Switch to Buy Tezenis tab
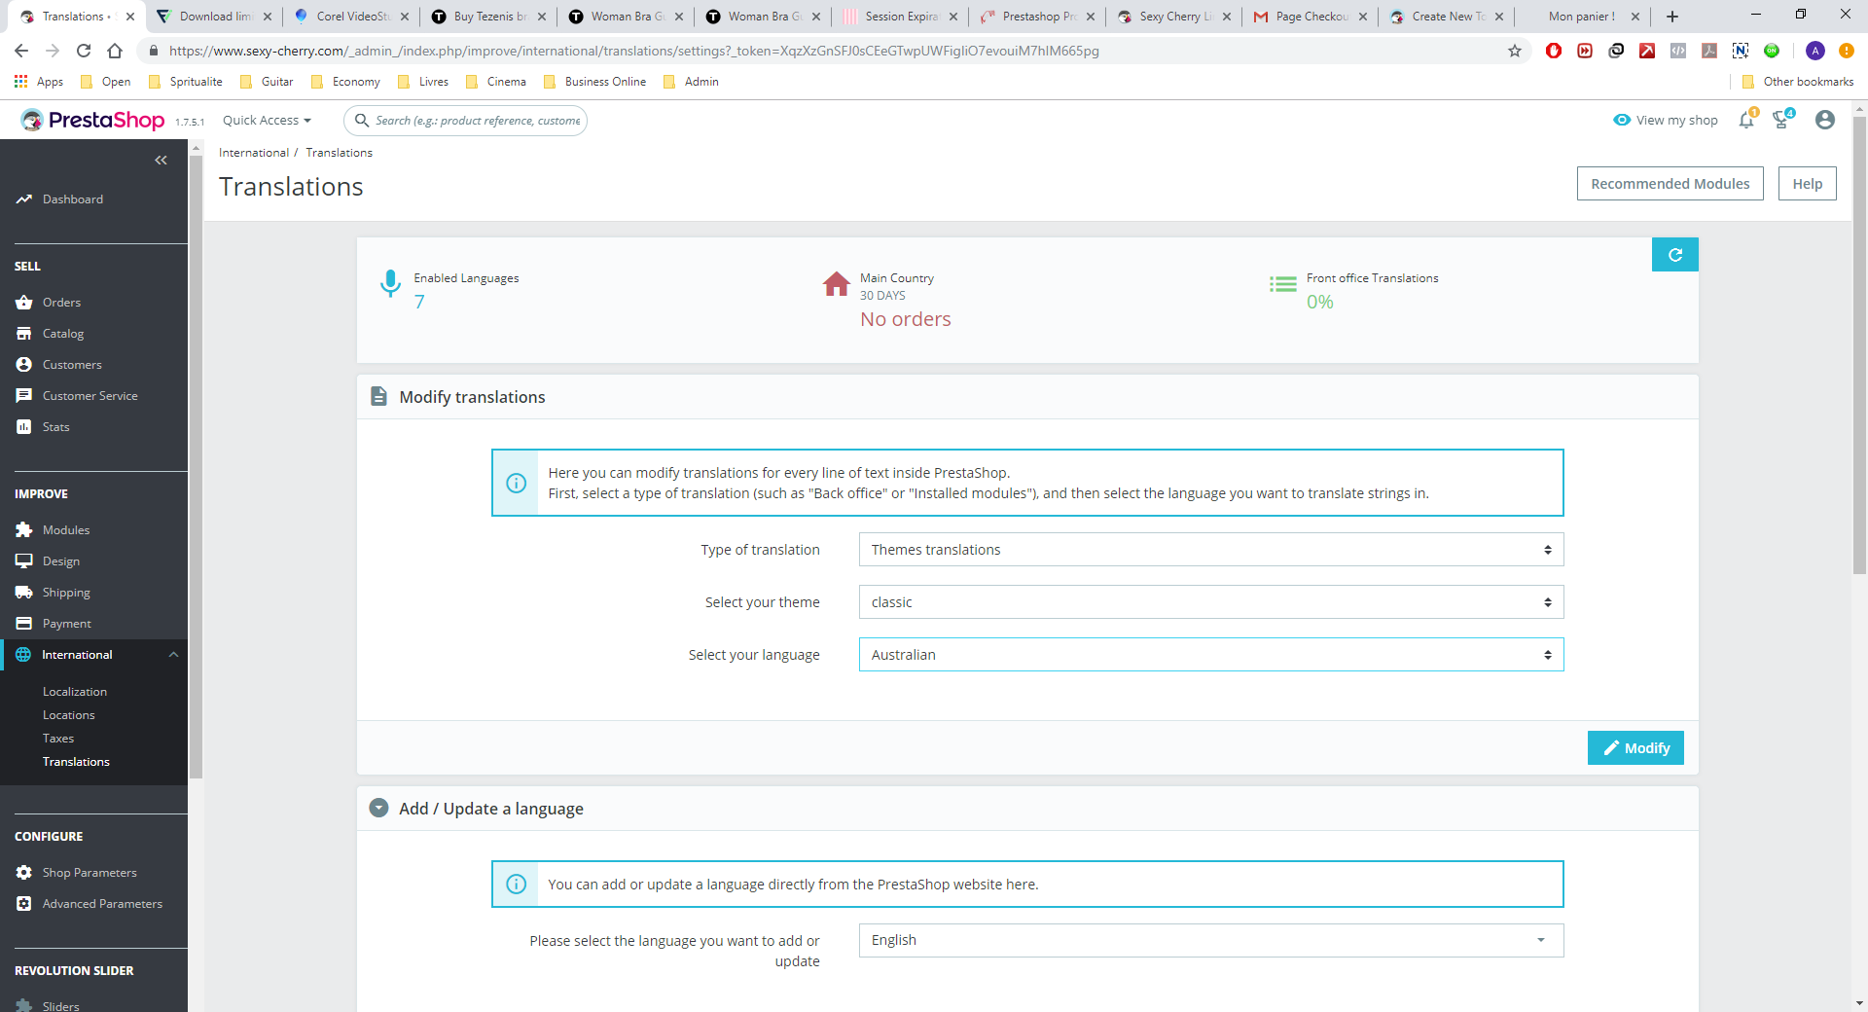1868x1012 pixels. [x=489, y=17]
